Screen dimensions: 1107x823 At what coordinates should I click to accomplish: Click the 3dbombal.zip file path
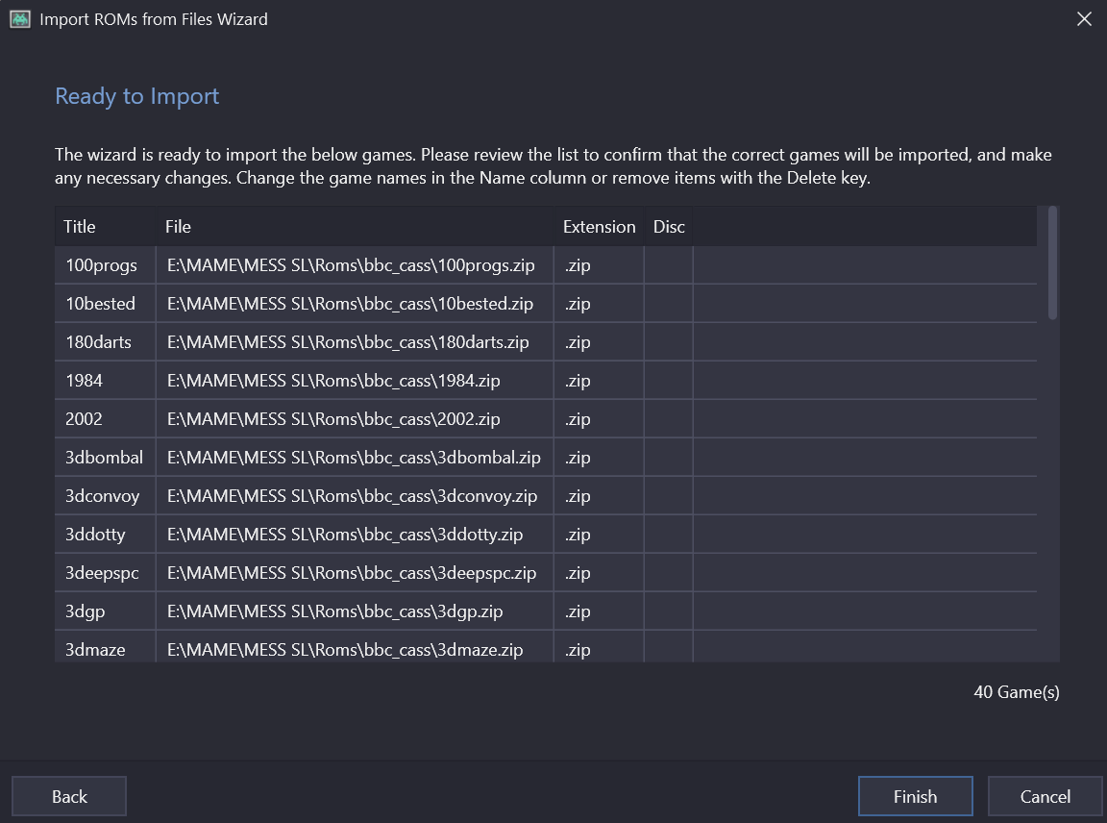pyautogui.click(x=354, y=458)
